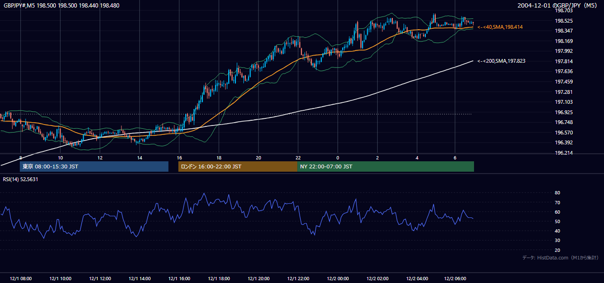The image size is (604, 283).
Task: Click bottom time label 12/2 02:00
Action: pos(378,279)
